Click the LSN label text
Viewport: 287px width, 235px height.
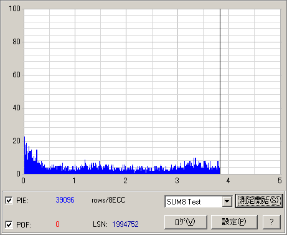100,224
